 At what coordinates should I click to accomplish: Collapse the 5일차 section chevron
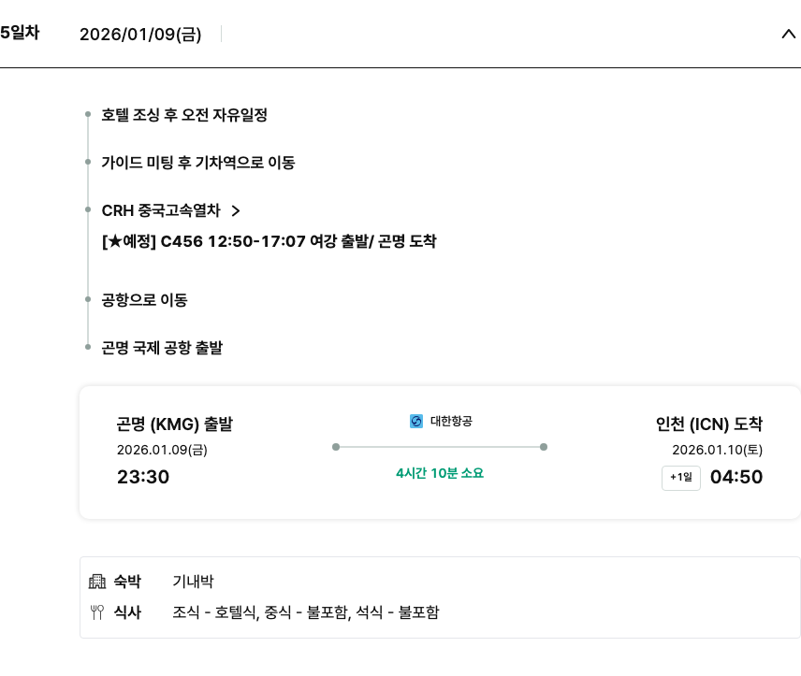787,34
